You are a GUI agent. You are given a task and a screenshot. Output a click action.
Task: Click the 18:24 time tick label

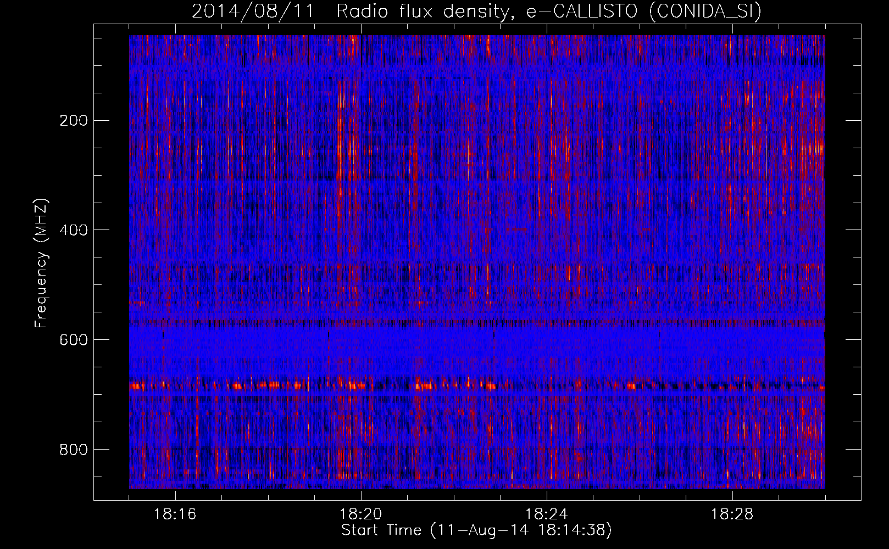547,514
